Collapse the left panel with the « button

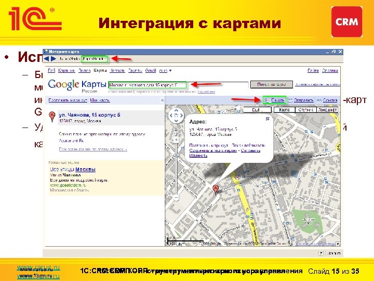point(162,100)
